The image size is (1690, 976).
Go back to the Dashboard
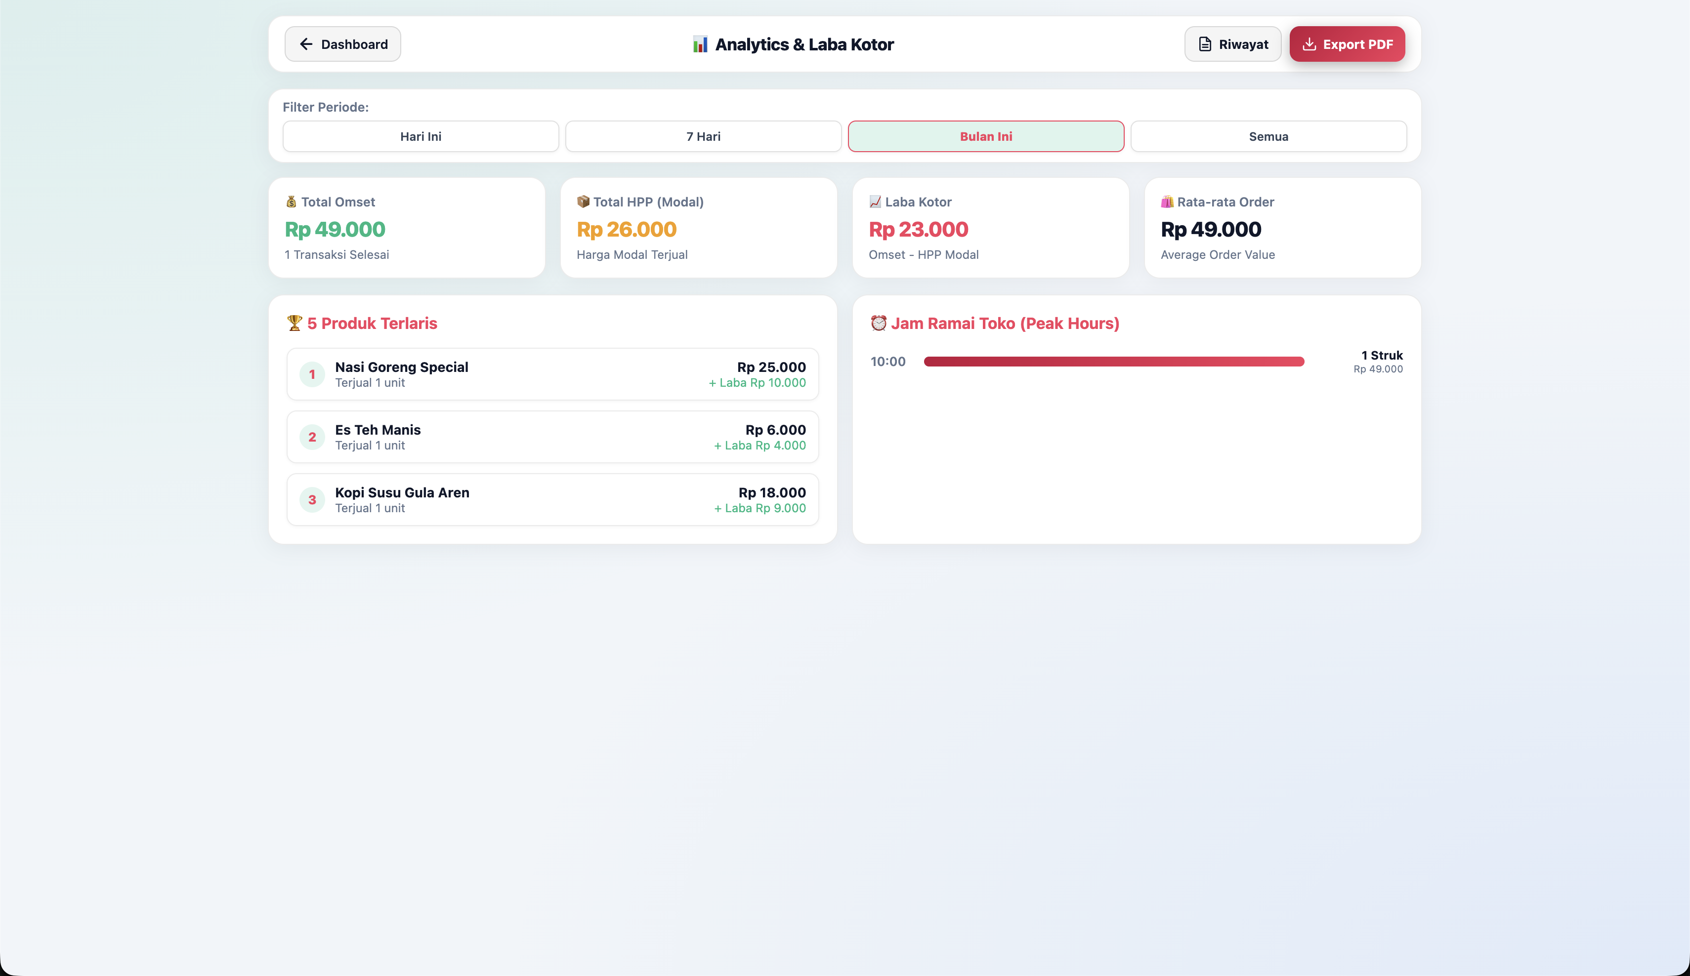coord(343,44)
